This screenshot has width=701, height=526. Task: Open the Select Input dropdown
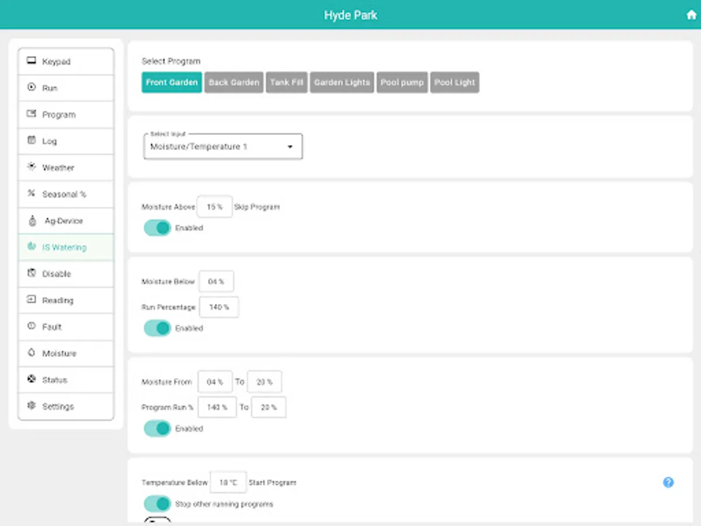223,146
